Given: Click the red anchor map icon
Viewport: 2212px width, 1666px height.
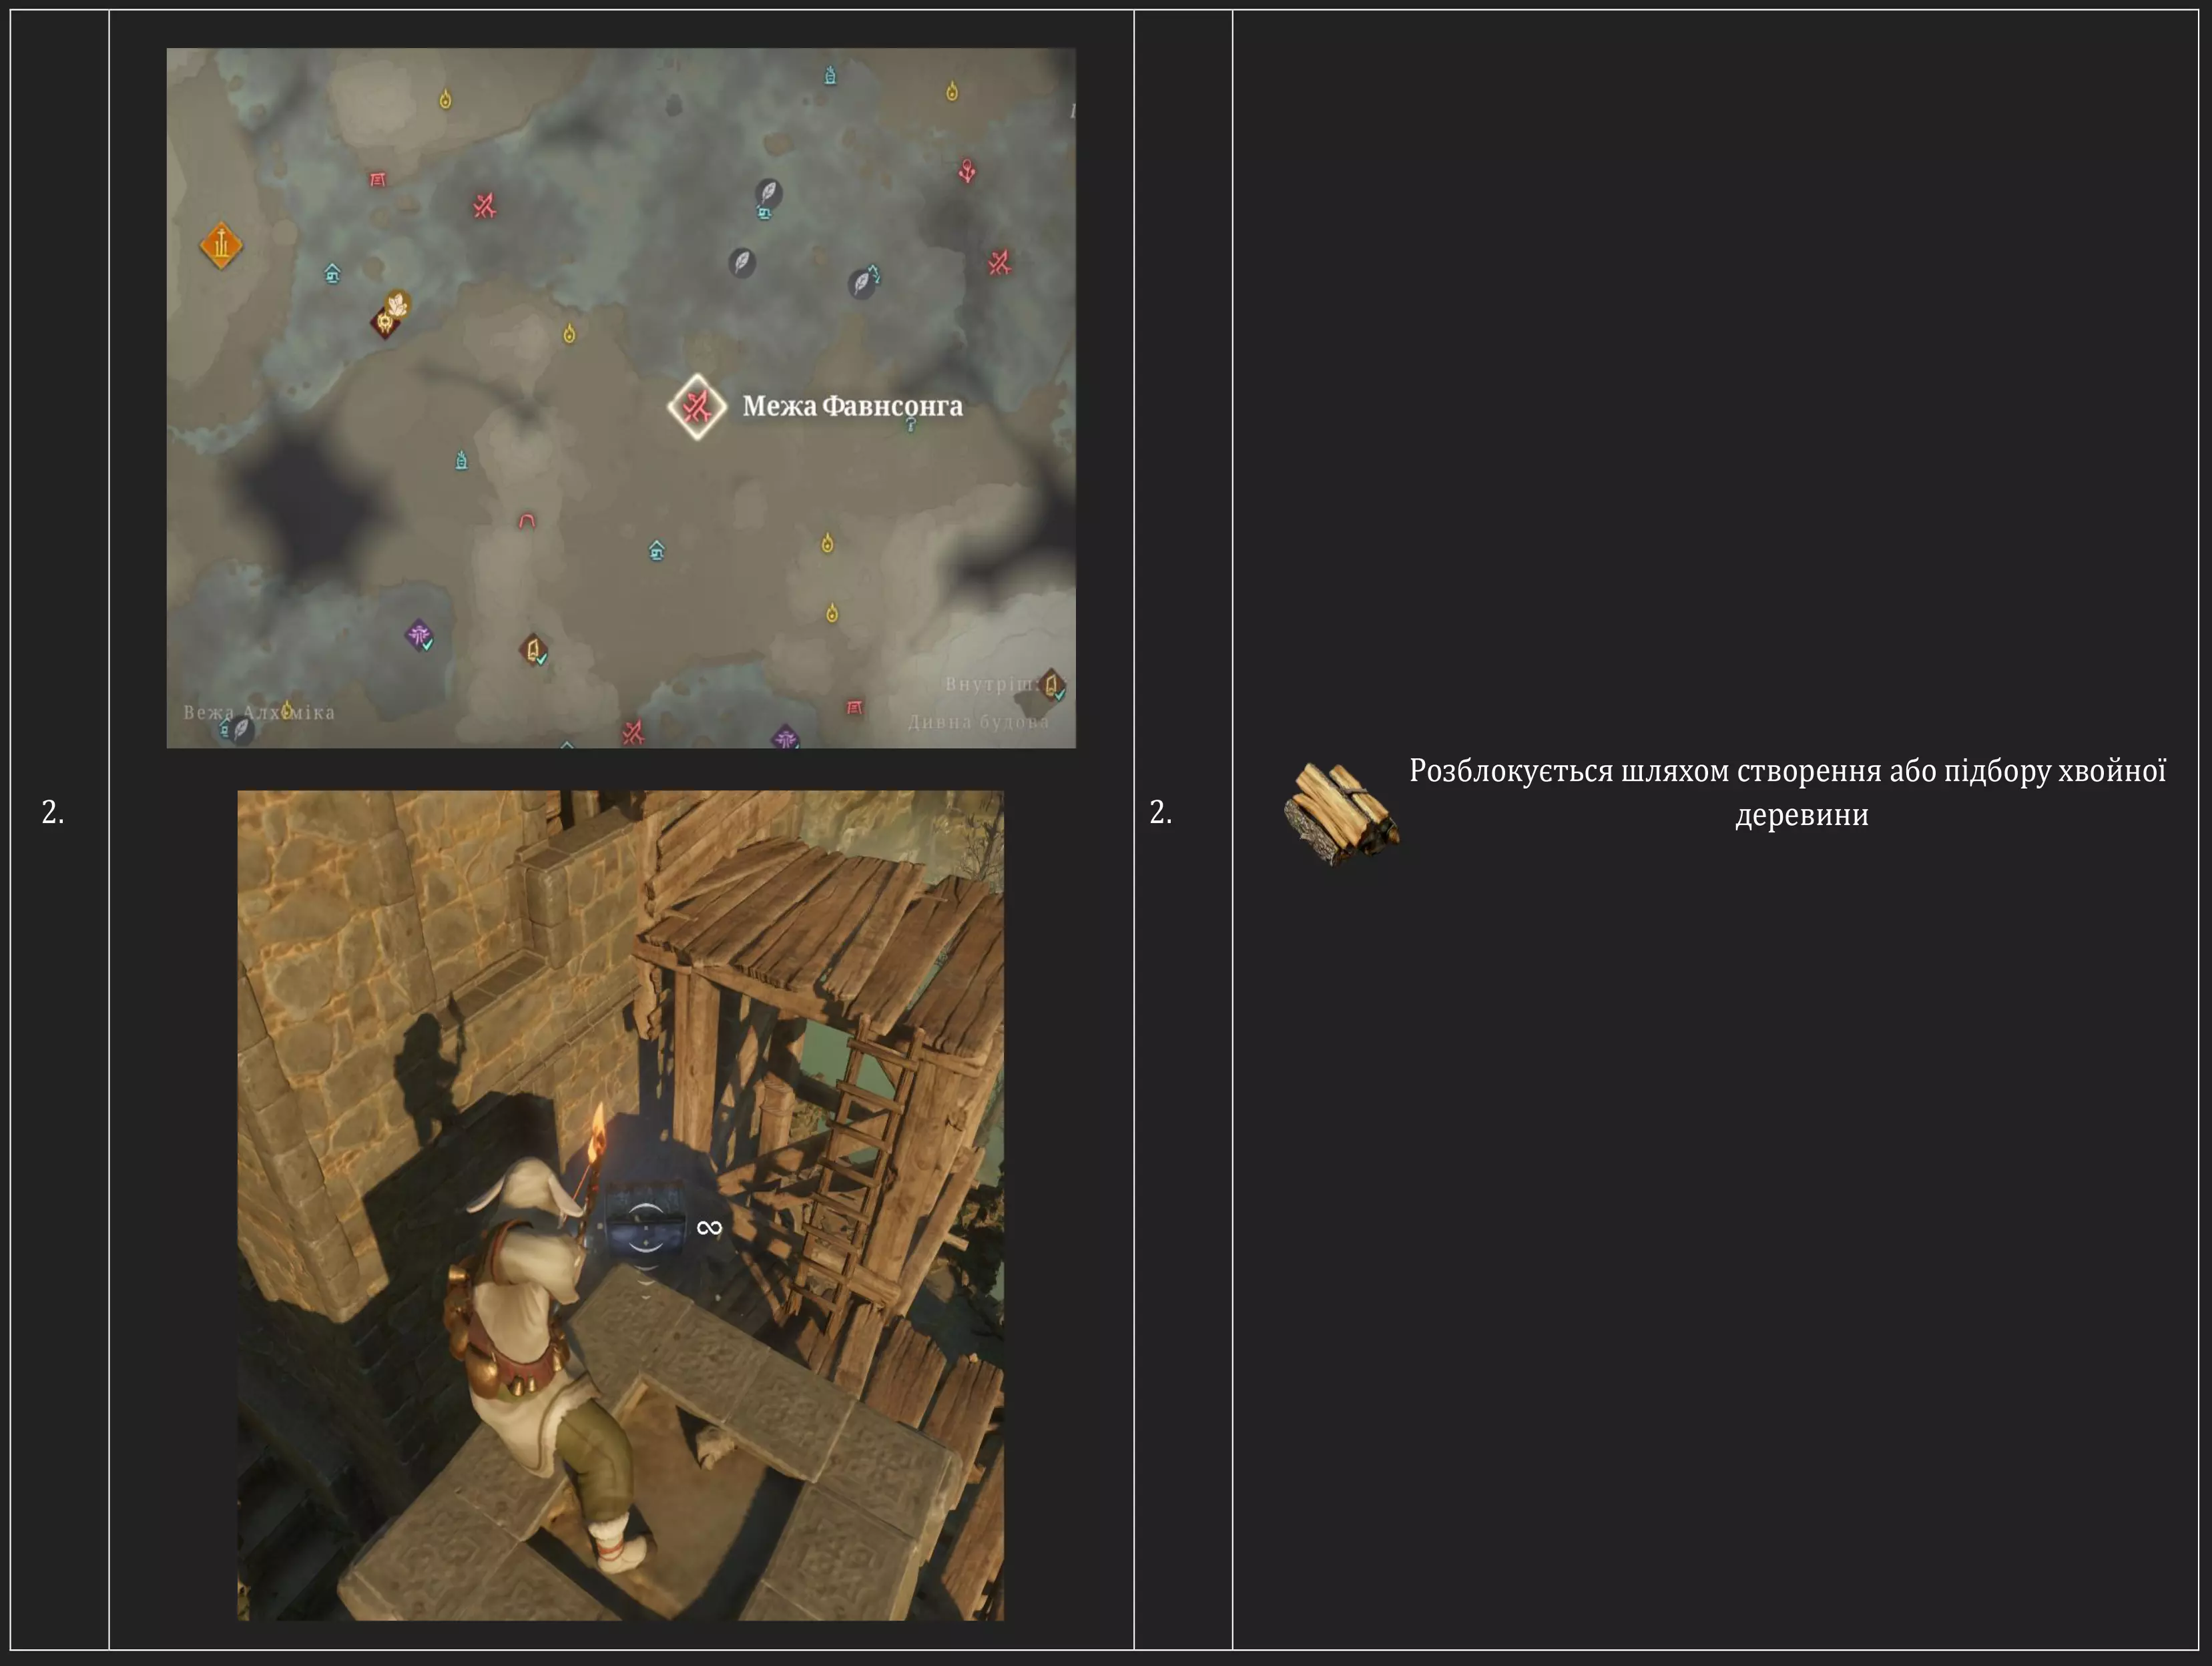Looking at the screenshot, I should (967, 170).
